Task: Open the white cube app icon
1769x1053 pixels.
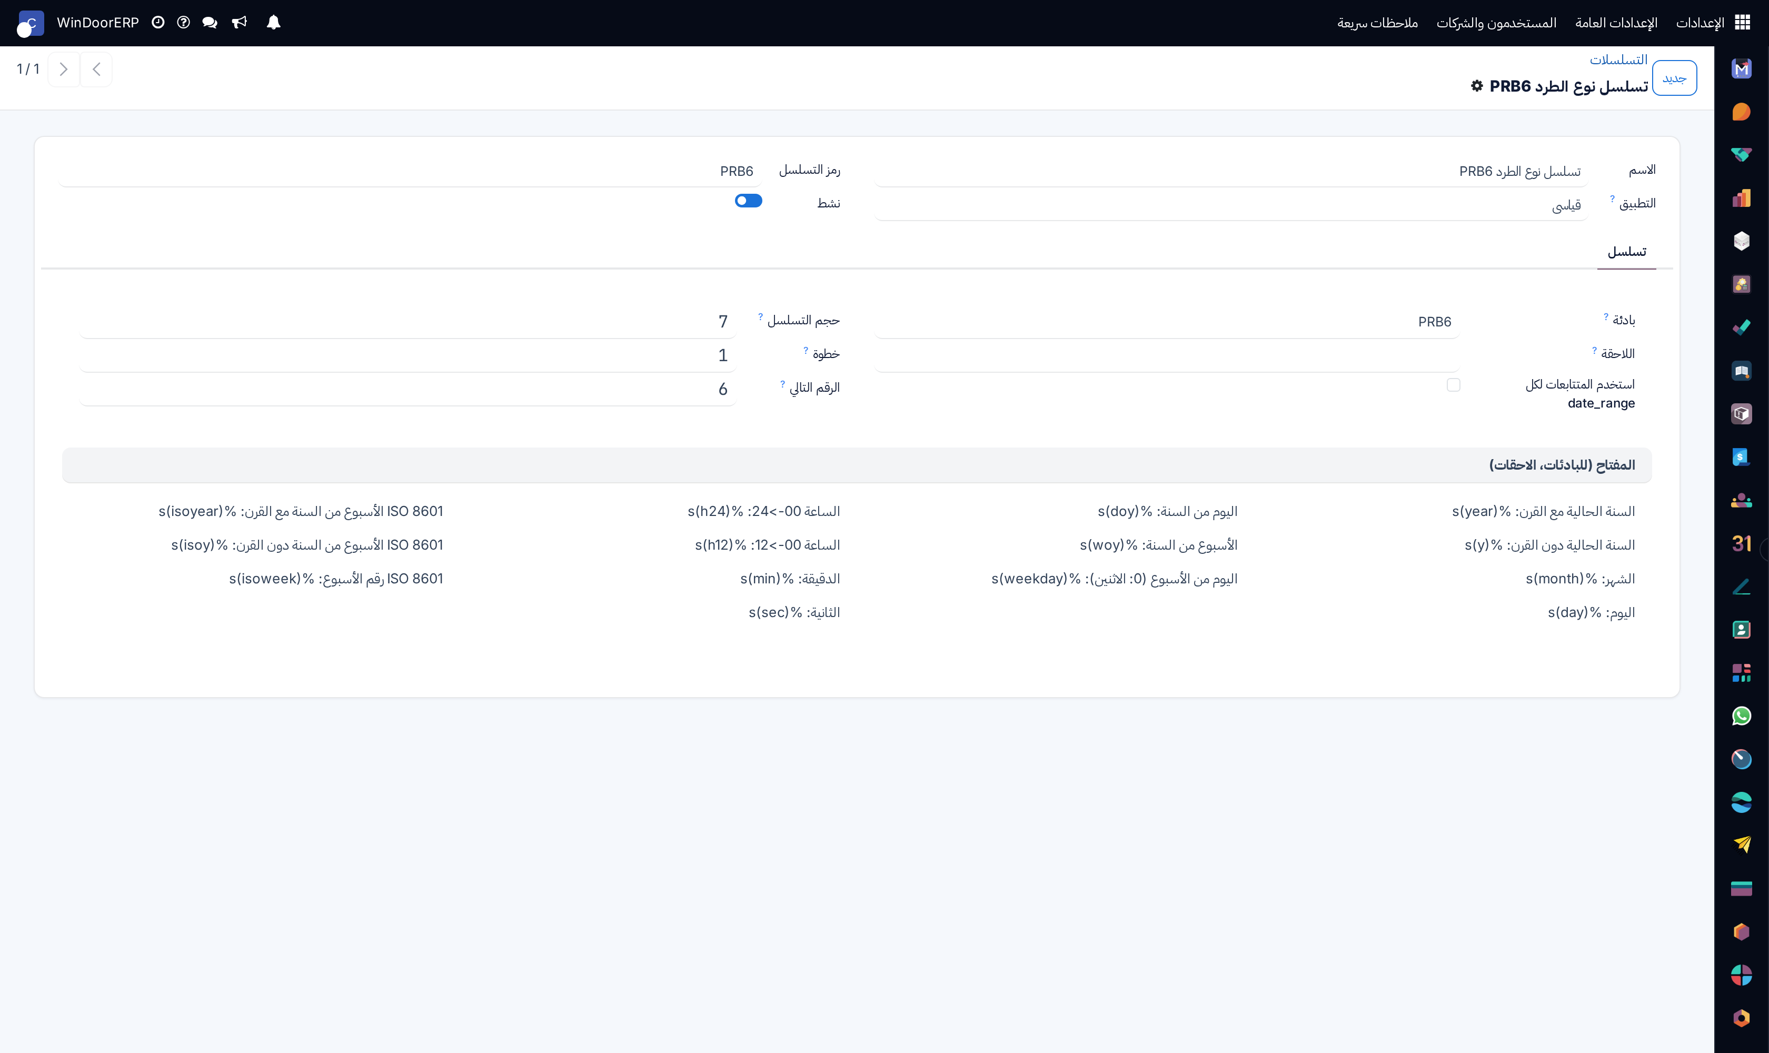Action: (1741, 241)
